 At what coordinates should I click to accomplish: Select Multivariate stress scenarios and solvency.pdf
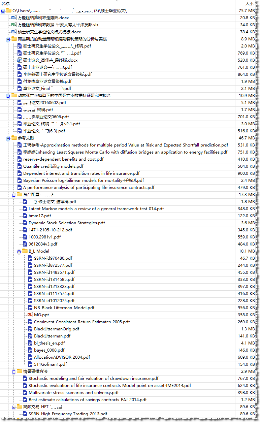tap(73, 392)
